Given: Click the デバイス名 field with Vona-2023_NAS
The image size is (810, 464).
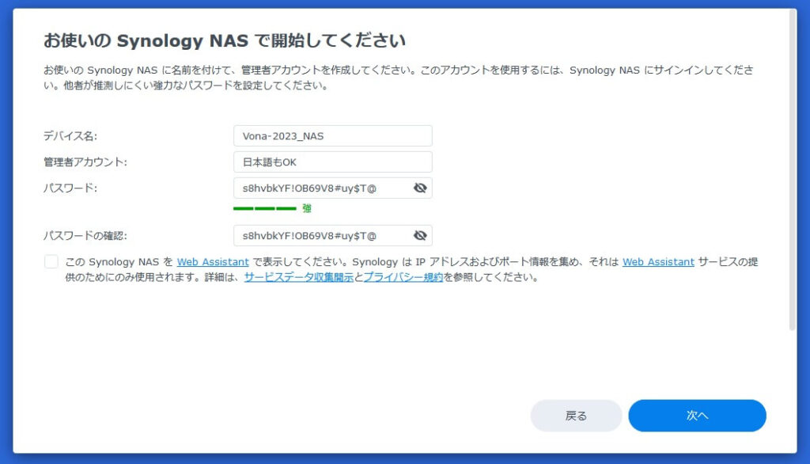Looking at the screenshot, I should [333, 136].
